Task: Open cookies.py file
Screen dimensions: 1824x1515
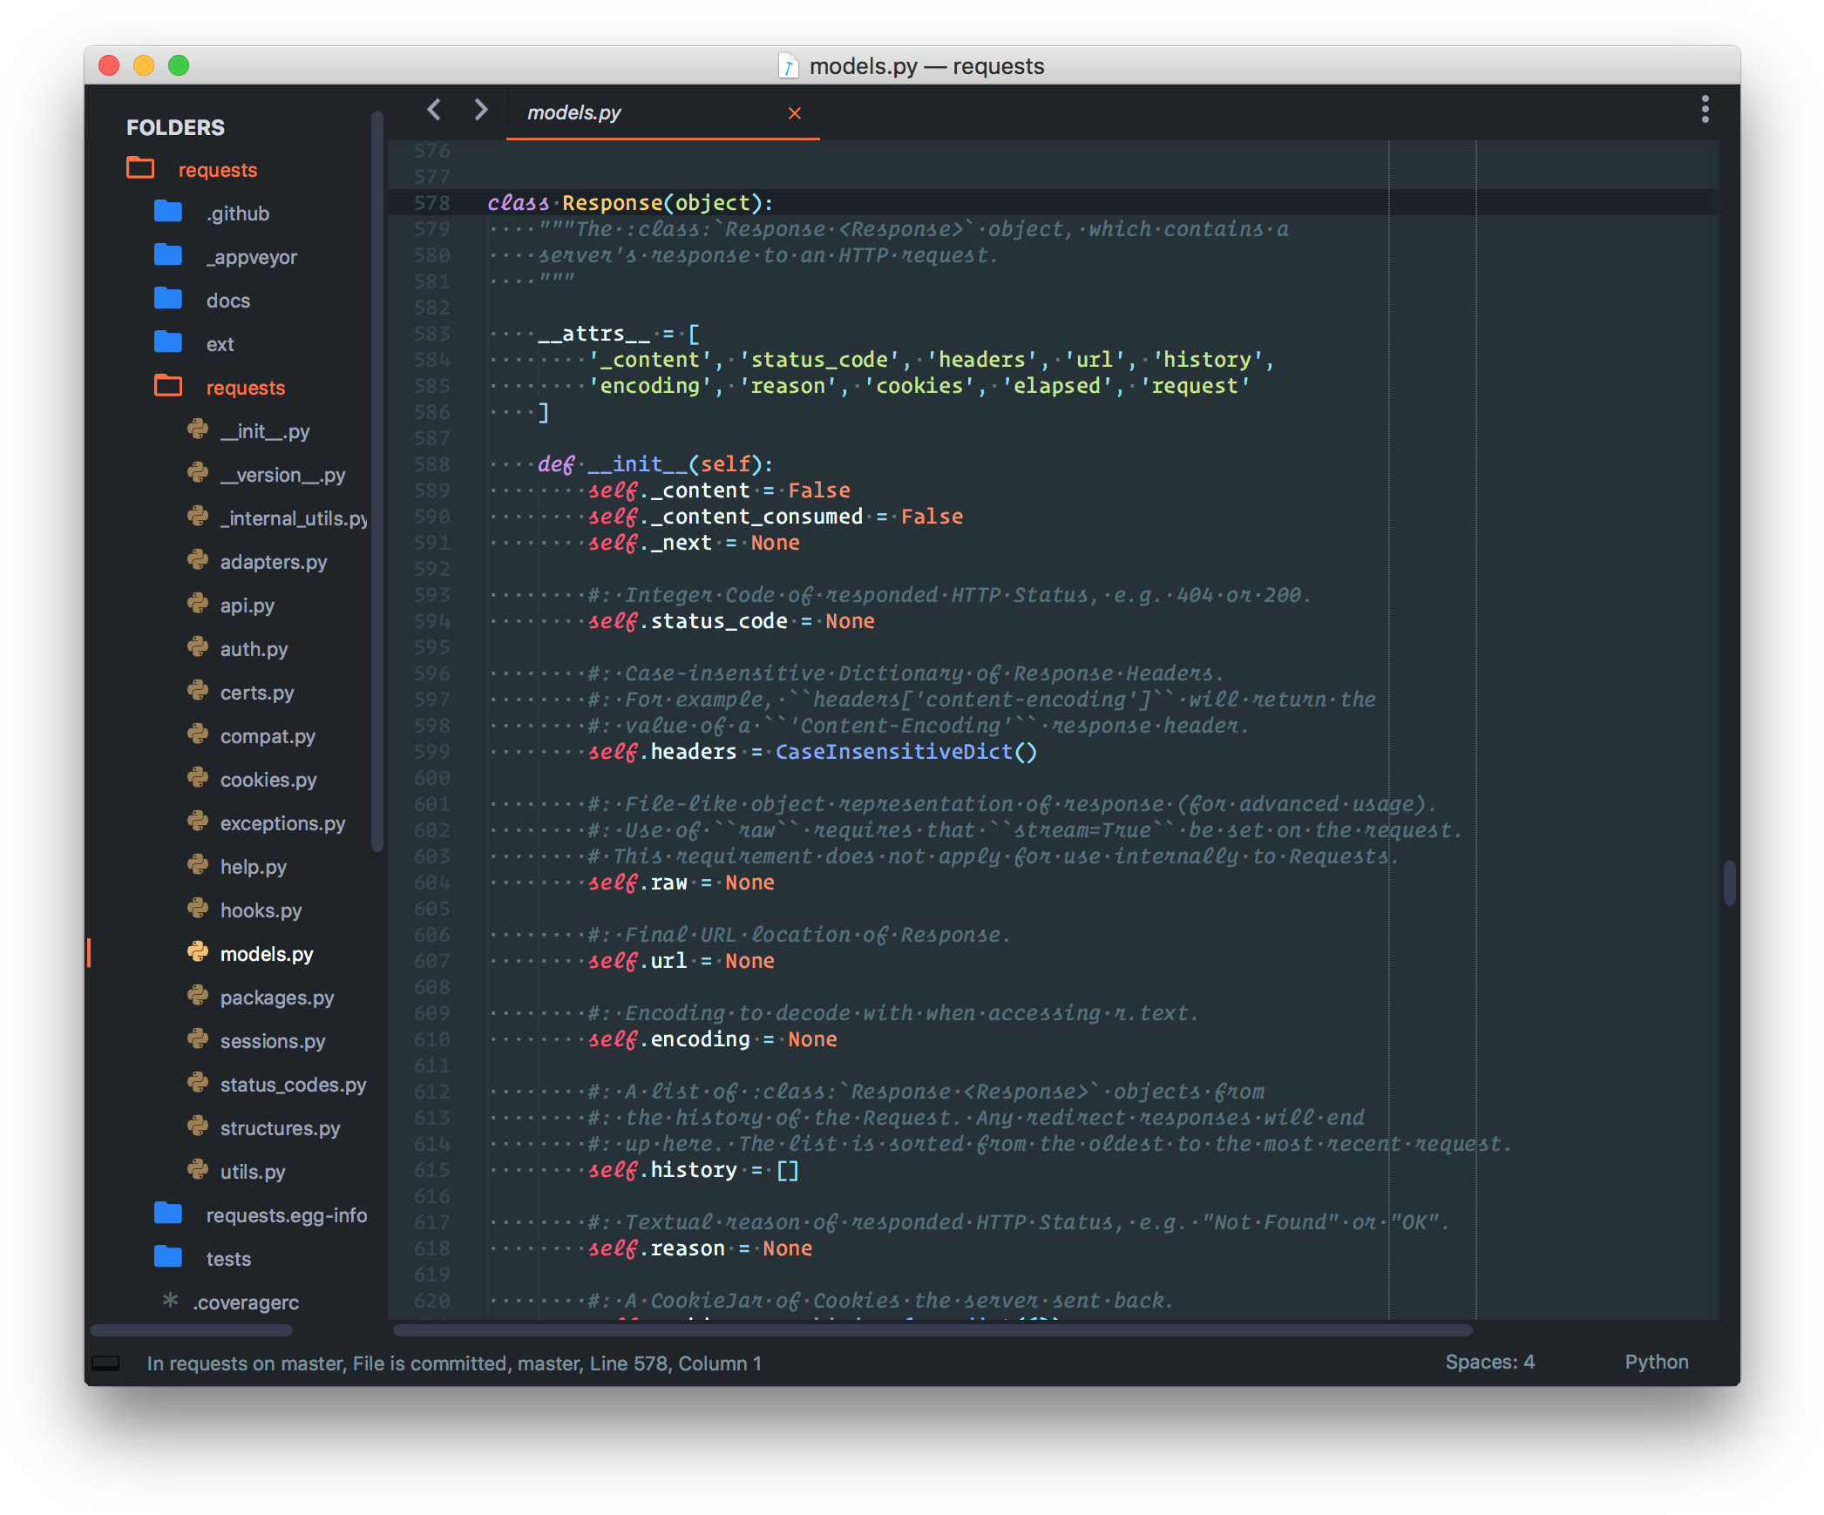Action: click(x=268, y=780)
